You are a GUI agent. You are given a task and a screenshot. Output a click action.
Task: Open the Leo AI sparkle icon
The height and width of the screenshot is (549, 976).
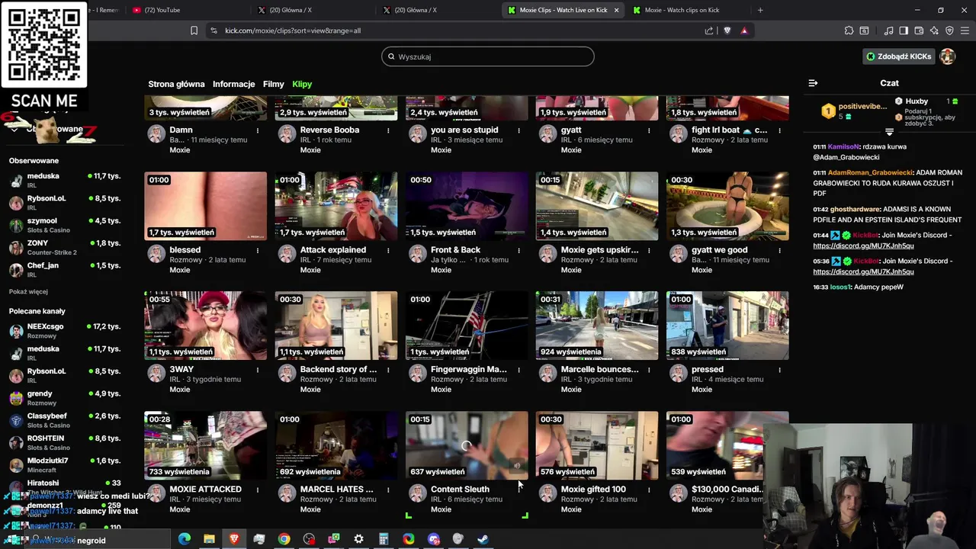click(x=934, y=30)
